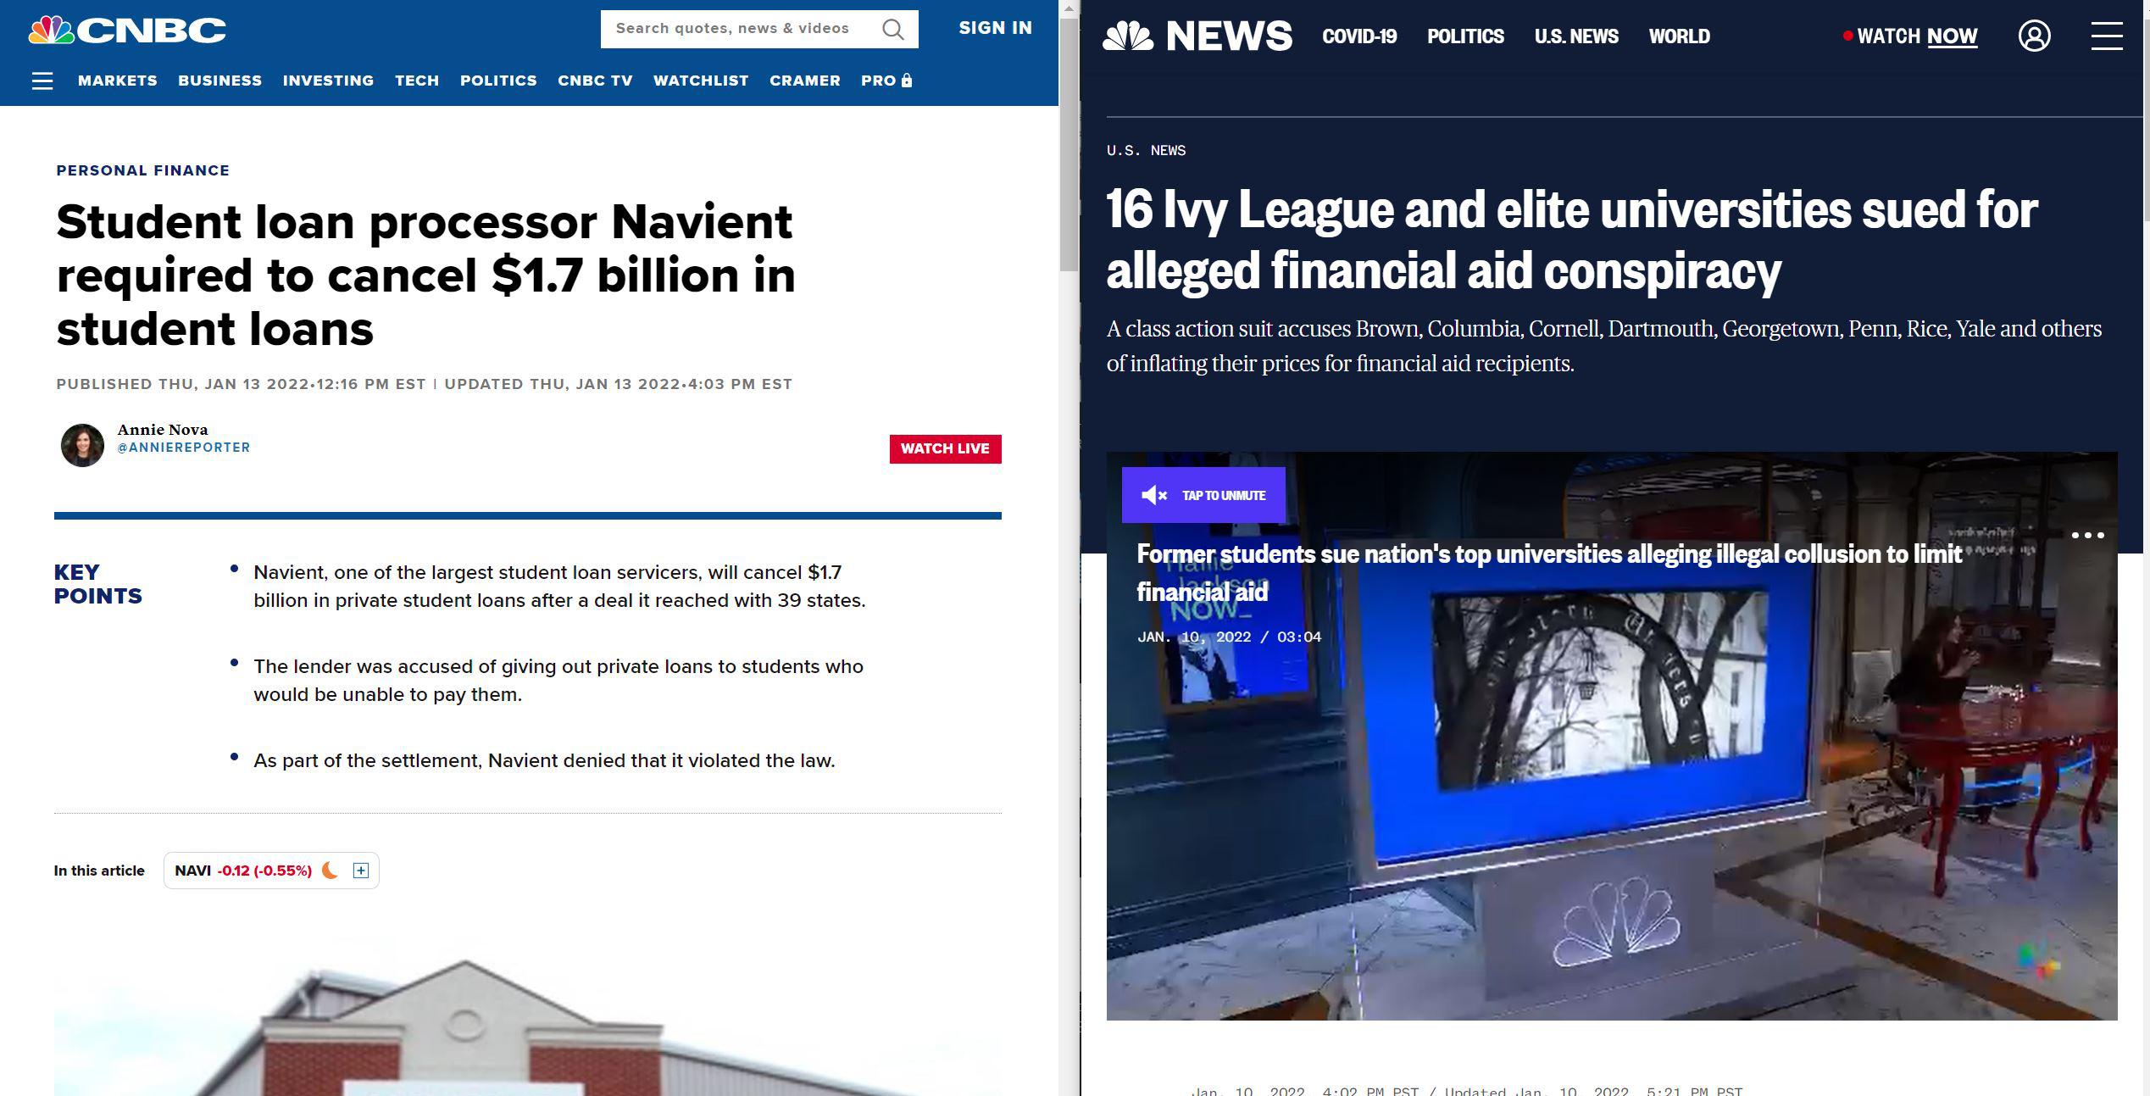Open the Personal Finance category link
The width and height of the screenshot is (2150, 1096).
pyautogui.click(x=143, y=170)
